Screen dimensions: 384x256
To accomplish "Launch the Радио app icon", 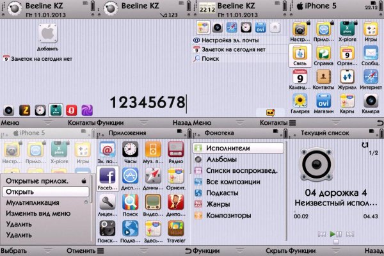I will click(175, 149).
